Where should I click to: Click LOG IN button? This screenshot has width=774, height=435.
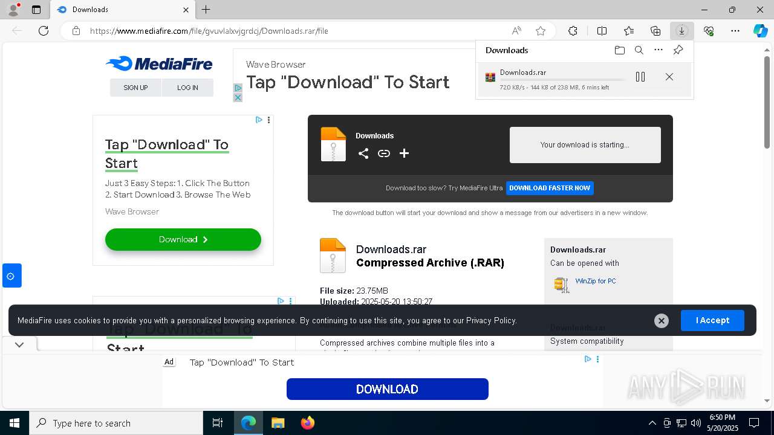point(187,88)
